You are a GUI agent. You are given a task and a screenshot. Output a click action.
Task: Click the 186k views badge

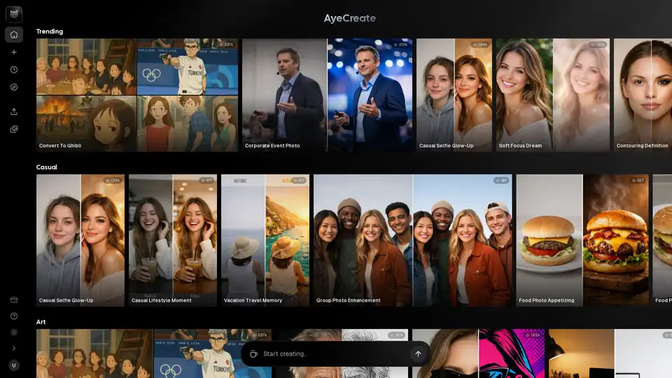click(480, 45)
